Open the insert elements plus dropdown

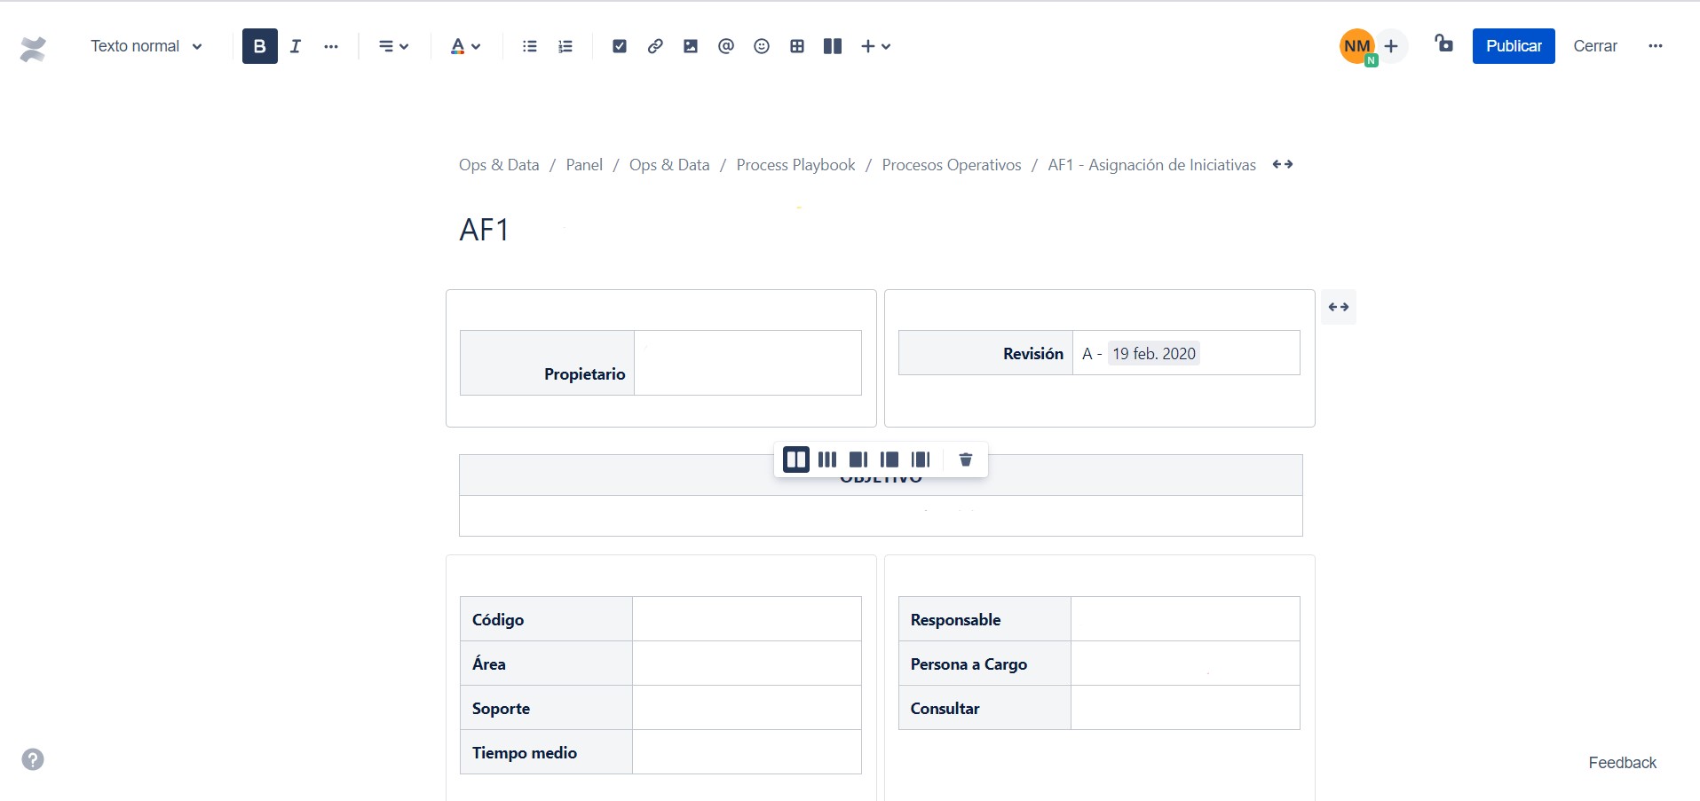pos(874,46)
